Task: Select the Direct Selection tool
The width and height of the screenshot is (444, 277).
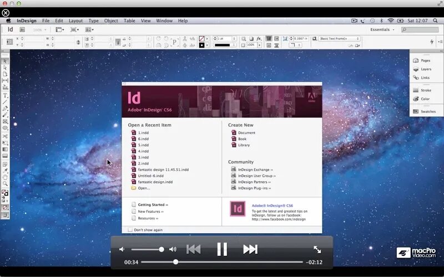Action: [x=5, y=68]
